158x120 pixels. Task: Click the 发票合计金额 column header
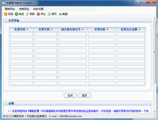pos(131,29)
